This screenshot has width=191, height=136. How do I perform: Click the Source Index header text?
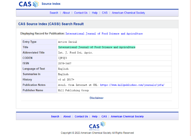click(x=51, y=4)
